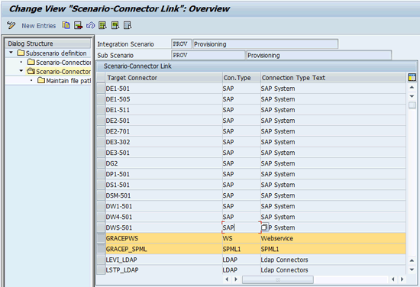Image resolution: width=420 pixels, height=287 pixels.
Task: Click the bottom scroll down arrow near LSTP_LDAP
Action: 412,269
